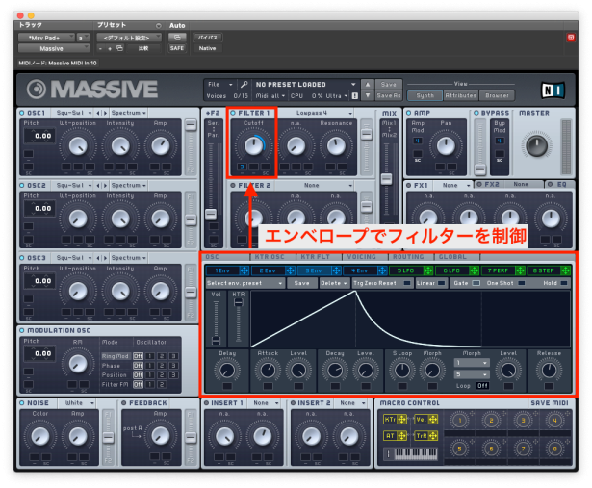Click the Vel macro assign cross icon
Image resolution: width=592 pixels, height=488 pixels.
point(433,420)
